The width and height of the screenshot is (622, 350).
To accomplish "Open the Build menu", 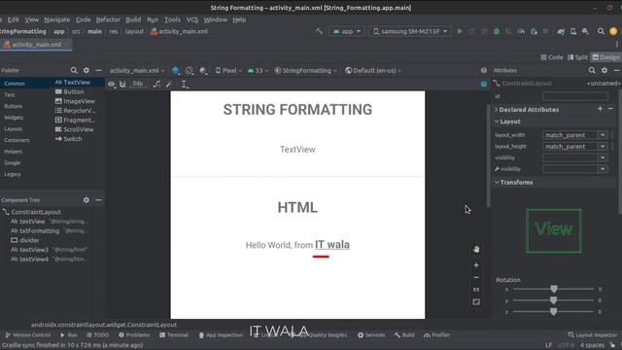I will tap(133, 19).
